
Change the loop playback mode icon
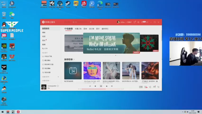pyautogui.click(x=90, y=86)
